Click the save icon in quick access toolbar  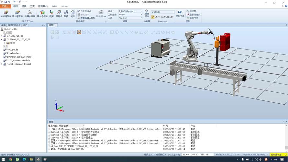tap(6, 2)
